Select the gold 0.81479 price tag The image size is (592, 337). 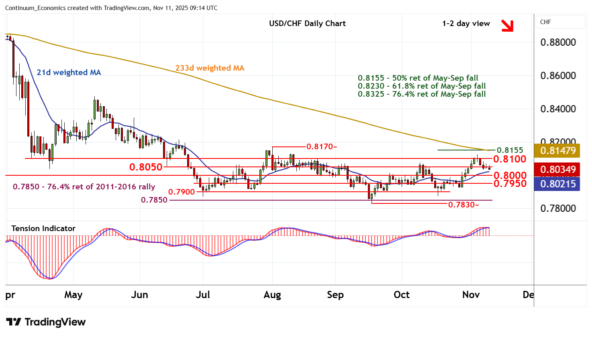[x=557, y=150]
